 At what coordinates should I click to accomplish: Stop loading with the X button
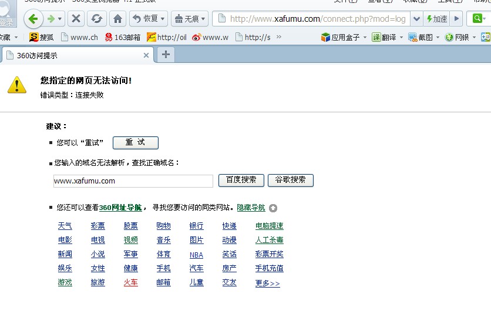76,19
